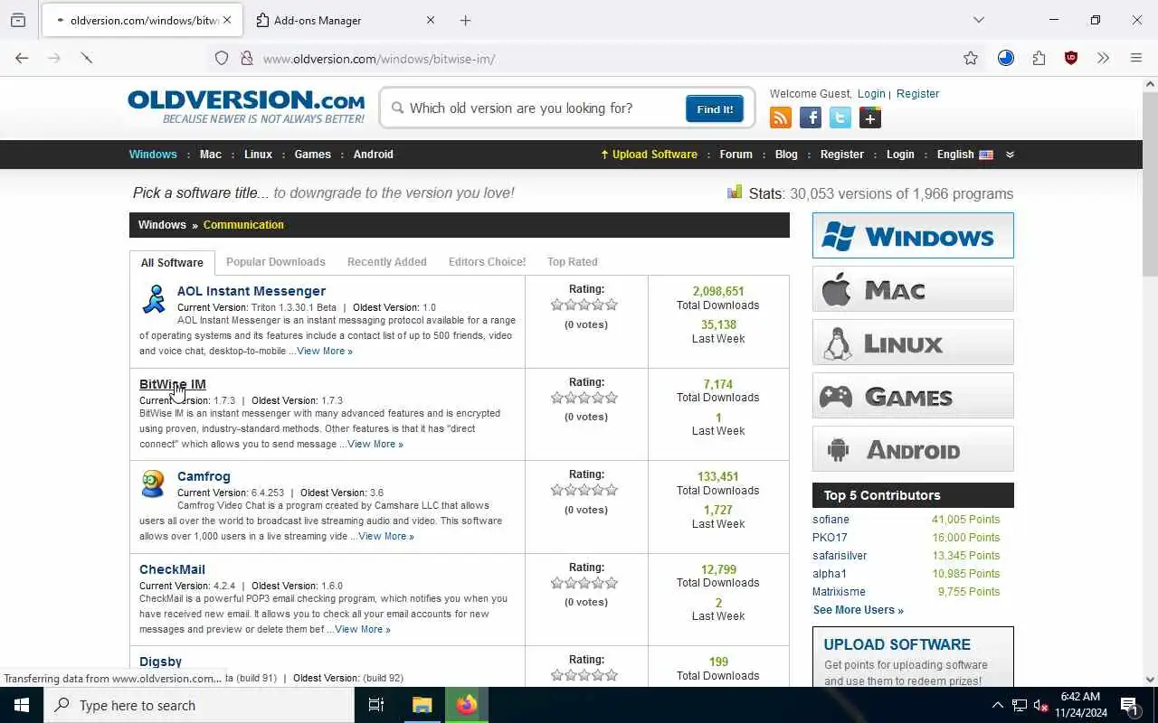Expand View More for BitWise IM
The height and width of the screenshot is (723, 1158).
pyautogui.click(x=375, y=444)
